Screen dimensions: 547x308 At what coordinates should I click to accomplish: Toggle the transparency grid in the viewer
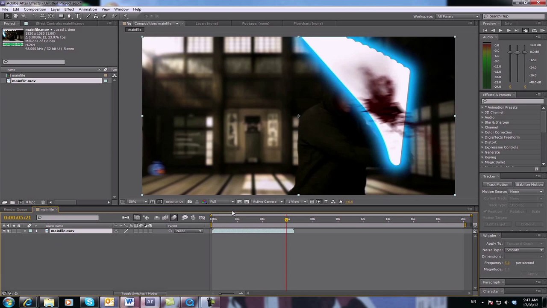coord(247,202)
